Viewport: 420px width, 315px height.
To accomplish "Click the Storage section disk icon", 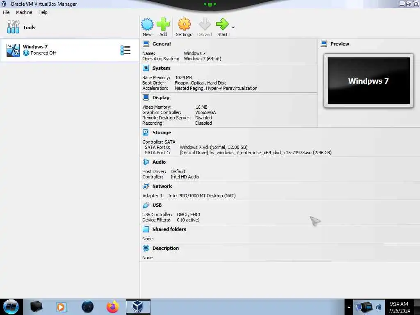I will point(146,132).
